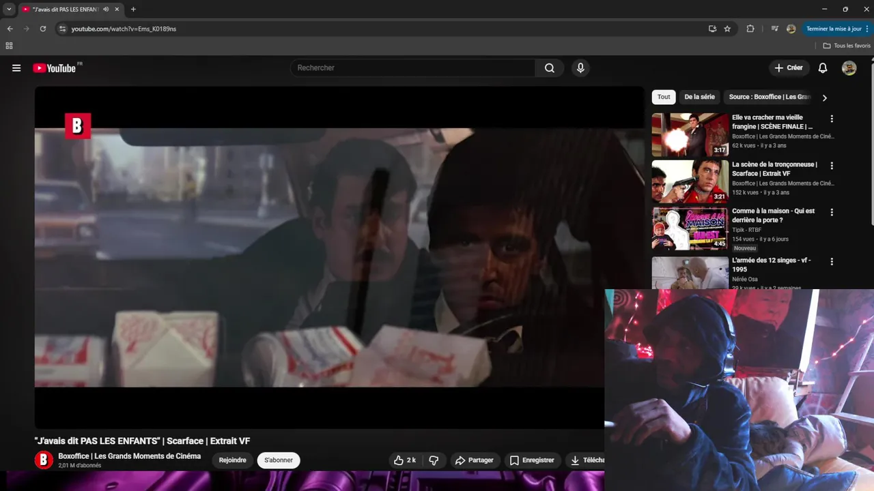
Task: Dislike the video with thumbs down
Action: click(434, 460)
